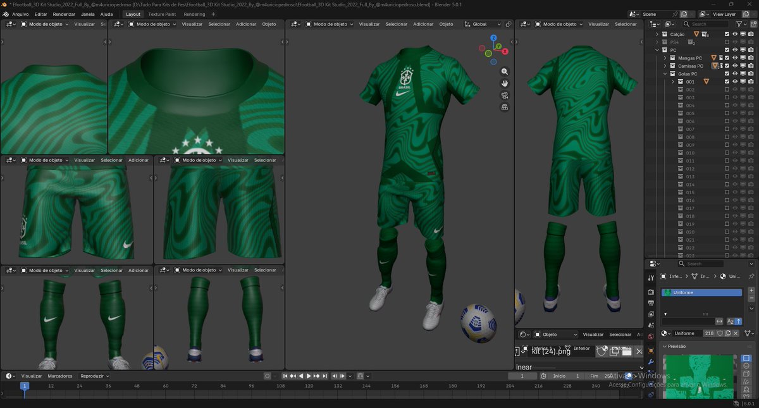759x408 pixels.
Task: Open the Object properties tab
Action: point(651,351)
